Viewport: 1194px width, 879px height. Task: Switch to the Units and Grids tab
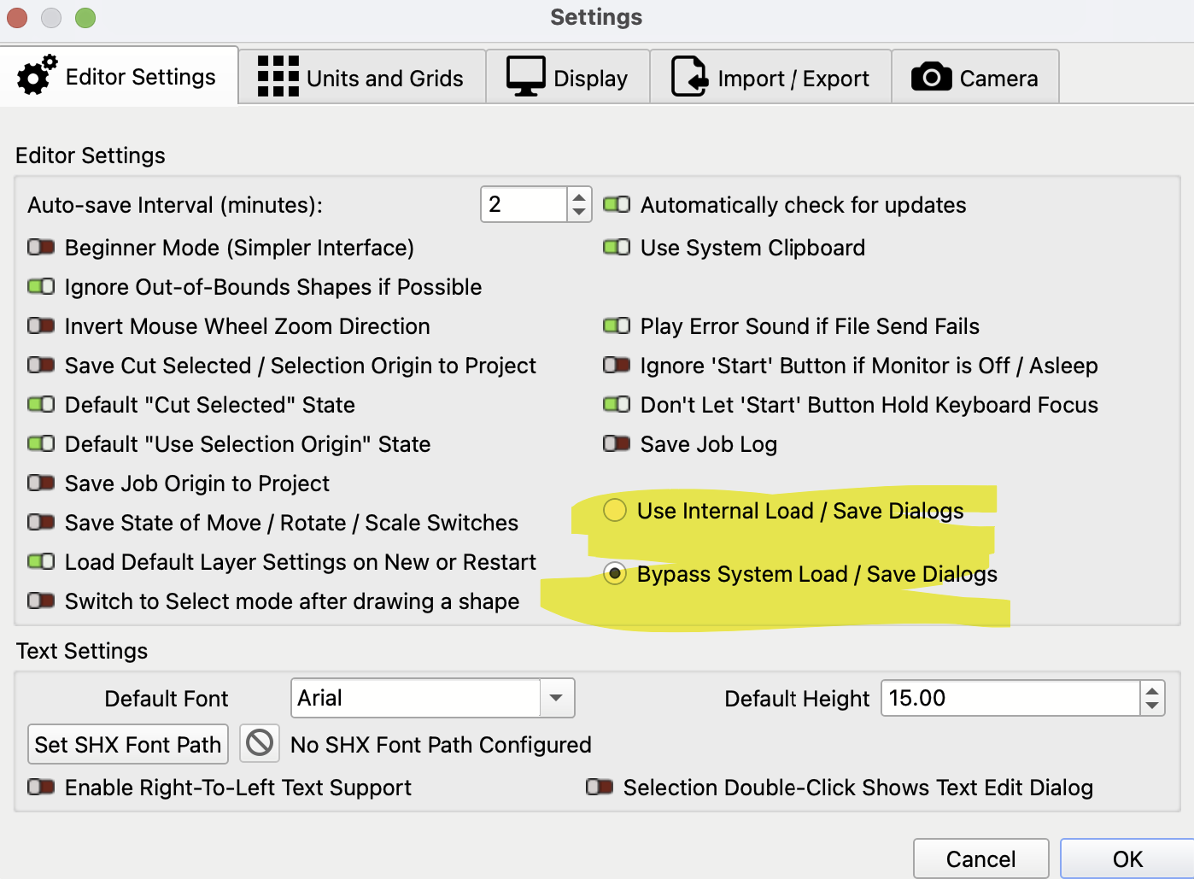coord(362,78)
